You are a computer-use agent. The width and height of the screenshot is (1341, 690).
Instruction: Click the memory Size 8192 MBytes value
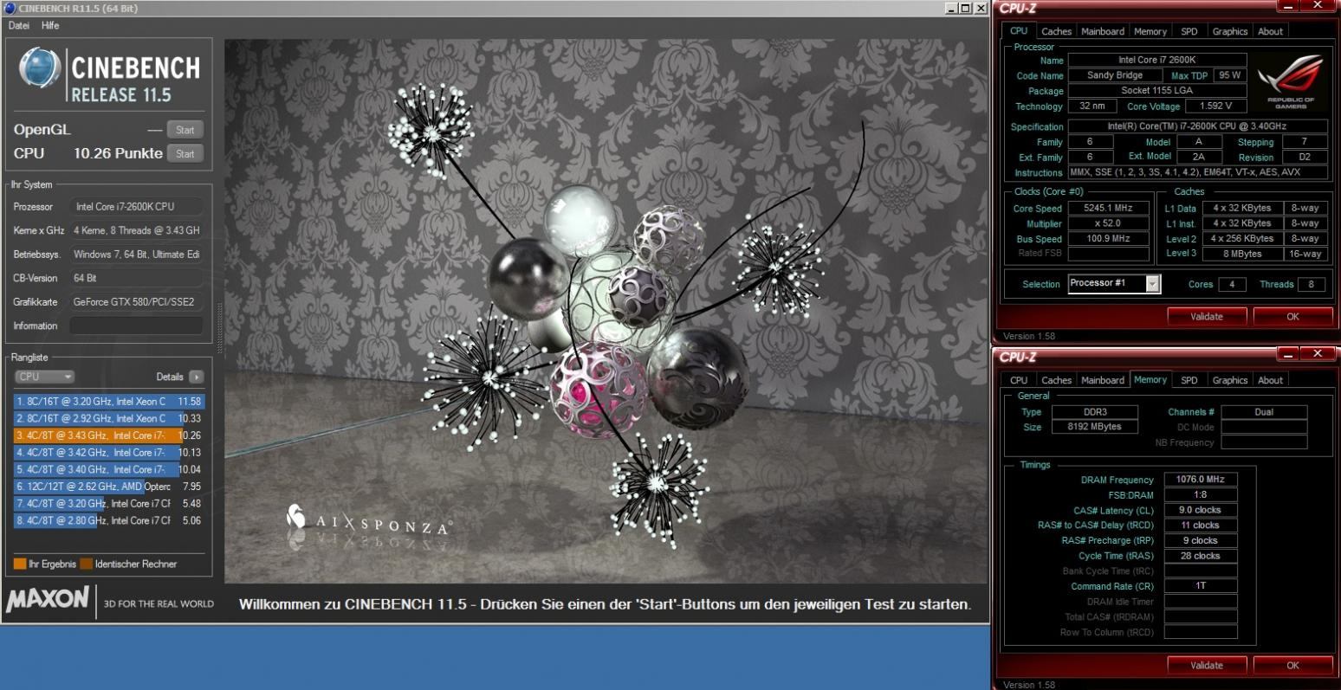tap(1095, 427)
